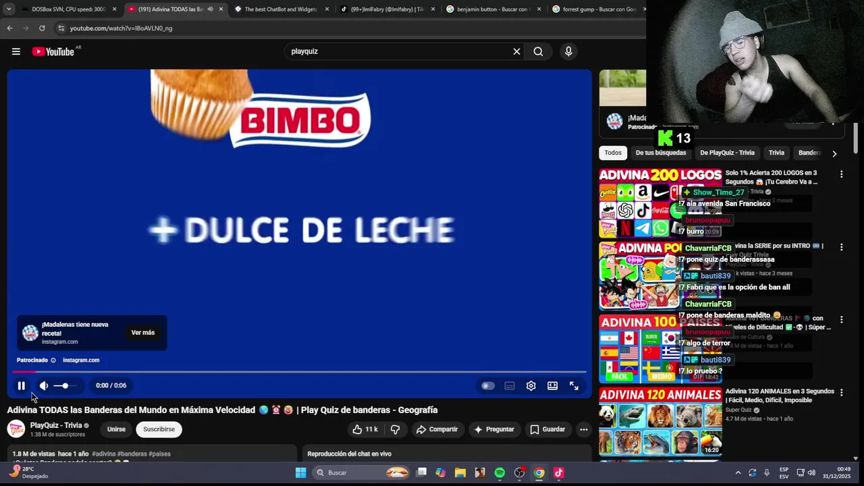Reload the page
The height and width of the screenshot is (486, 864).
click(x=42, y=28)
